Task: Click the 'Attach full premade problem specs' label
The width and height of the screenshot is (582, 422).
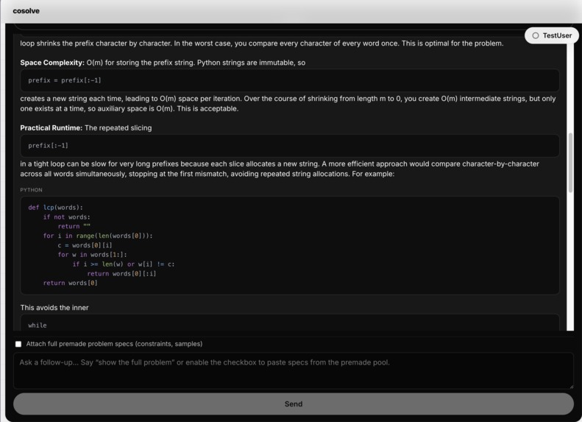Action: pos(114,344)
